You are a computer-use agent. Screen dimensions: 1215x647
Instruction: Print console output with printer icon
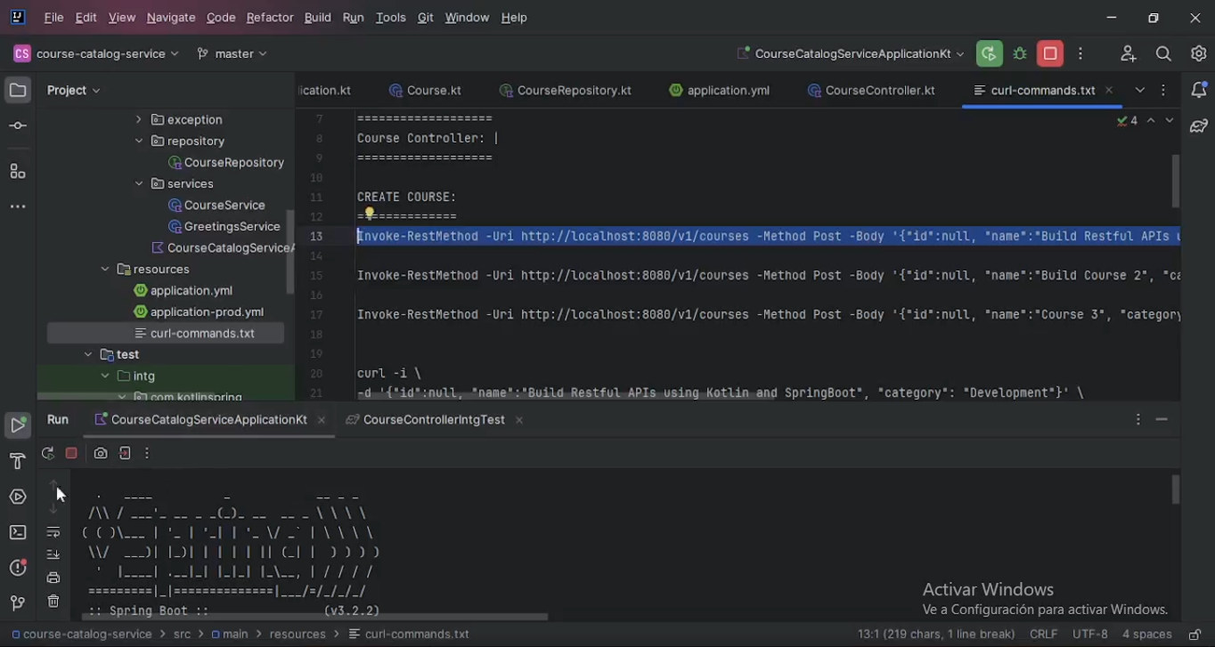pyautogui.click(x=53, y=578)
